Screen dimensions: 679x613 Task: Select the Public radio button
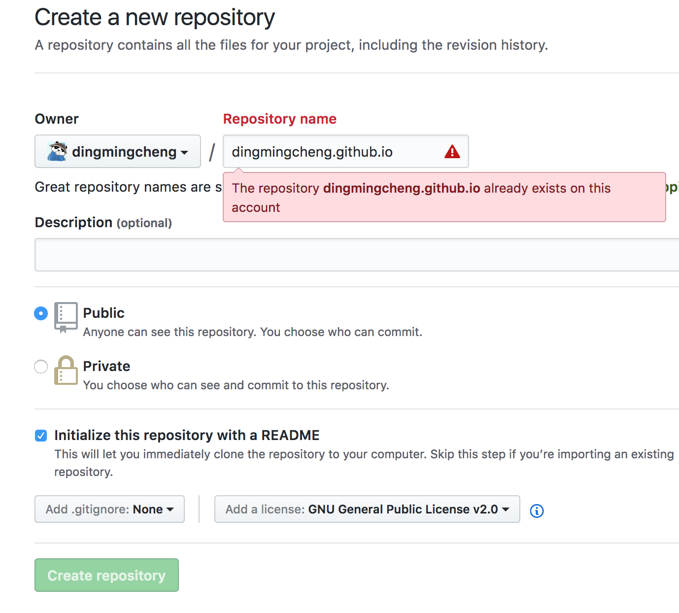(41, 313)
